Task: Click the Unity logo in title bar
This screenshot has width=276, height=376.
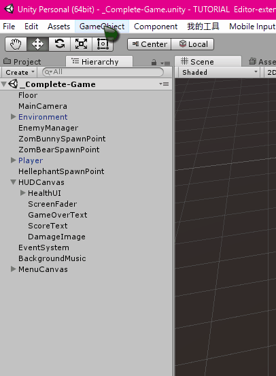Action: click(9, 9)
